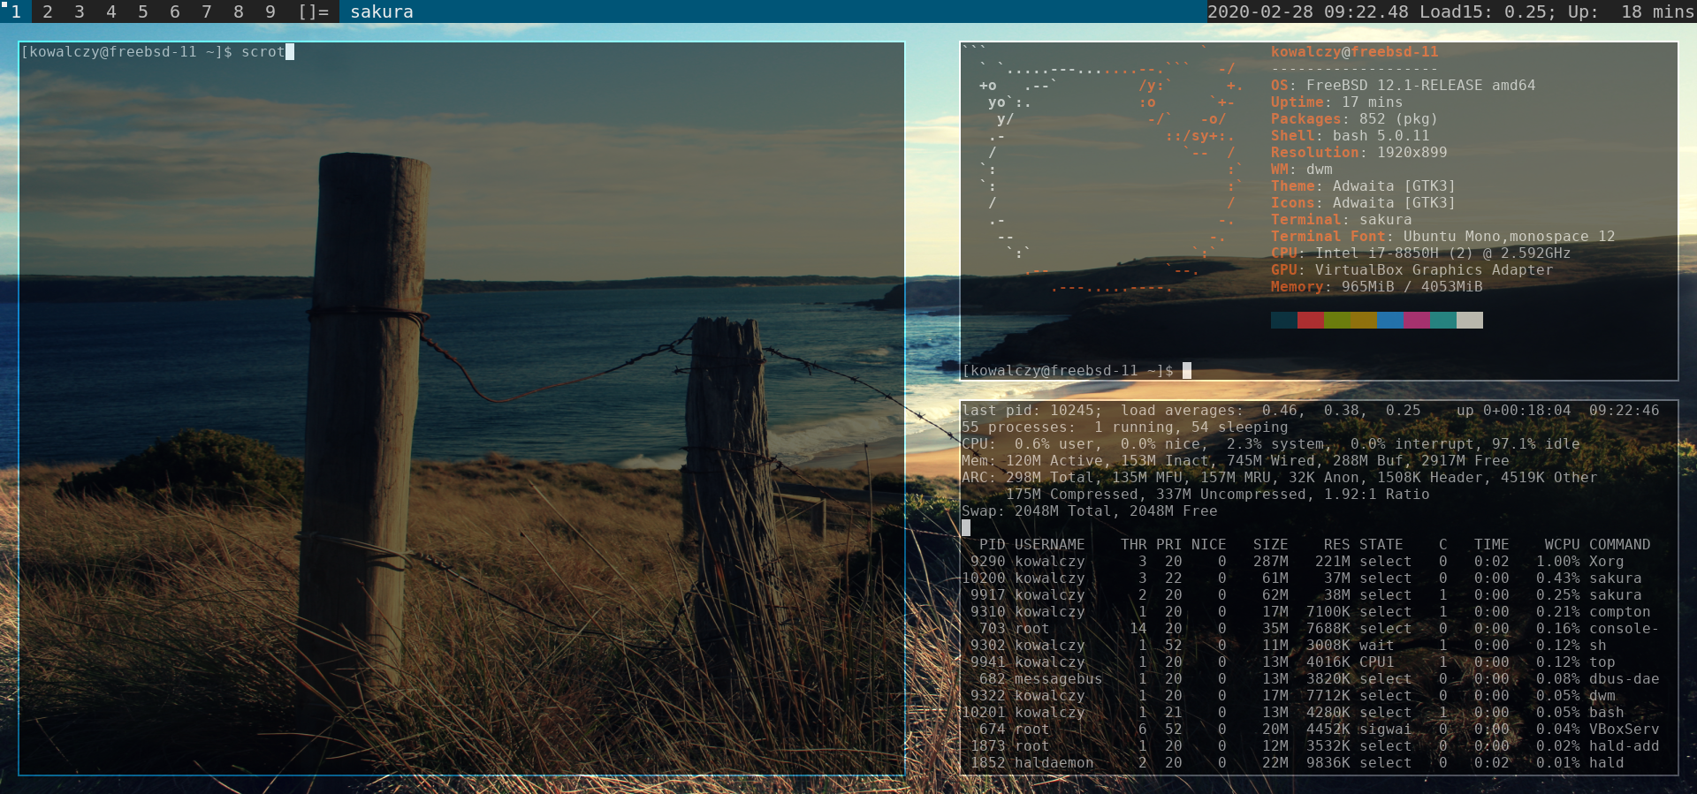The height and width of the screenshot is (794, 1697).
Task: Click the light gray color block
Action: pyautogui.click(x=1470, y=320)
